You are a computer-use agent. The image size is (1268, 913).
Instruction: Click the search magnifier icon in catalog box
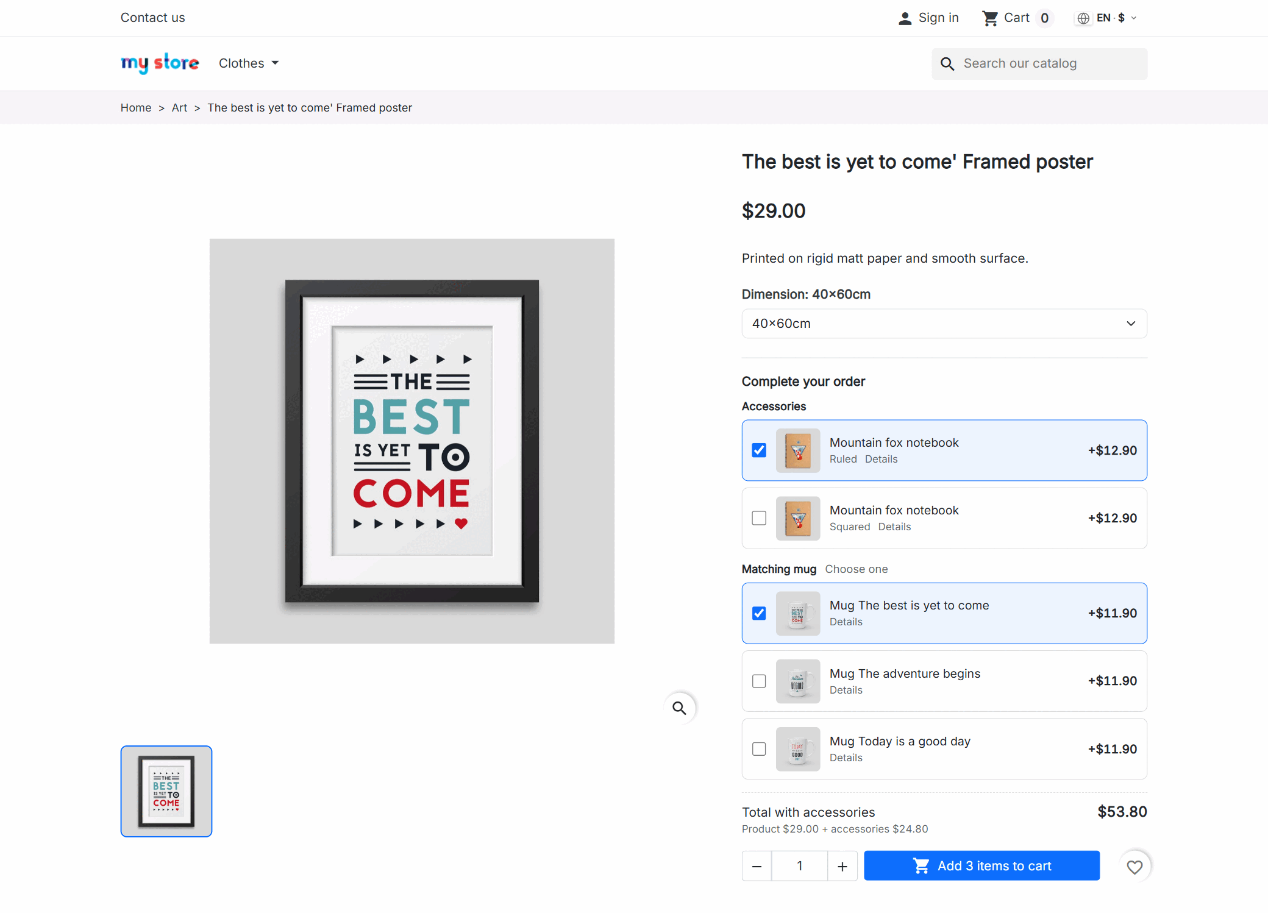947,64
